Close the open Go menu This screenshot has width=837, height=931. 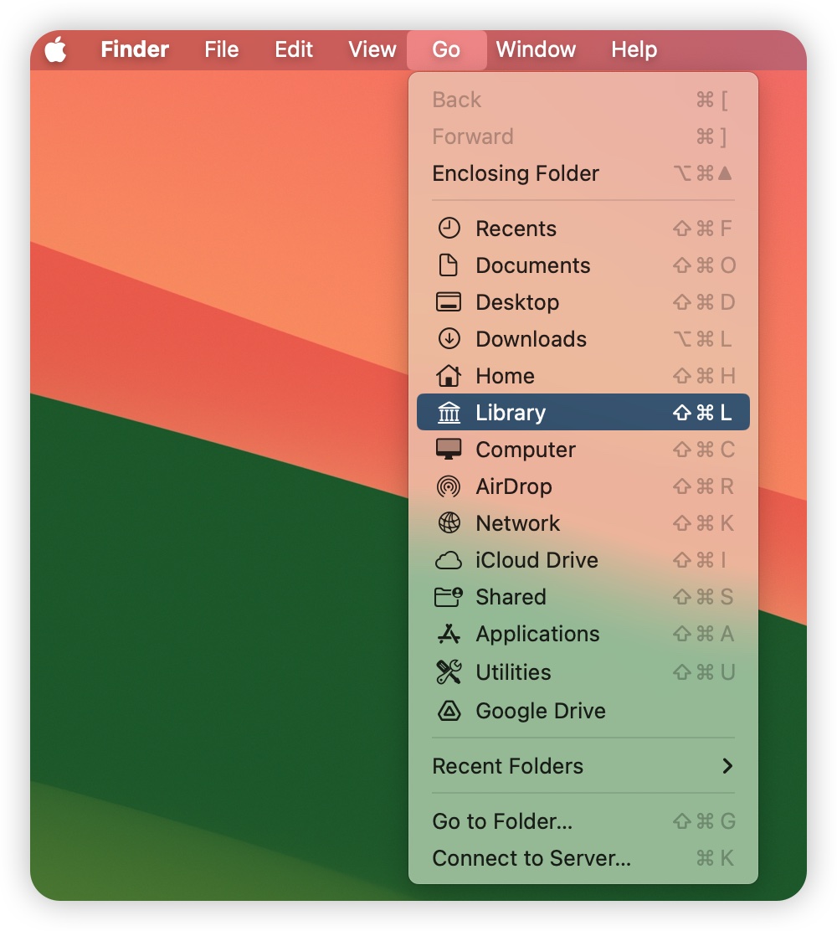[446, 50]
